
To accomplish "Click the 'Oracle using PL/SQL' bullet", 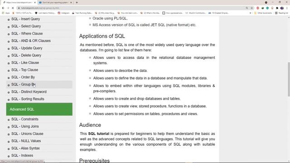I will coord(110,18).
